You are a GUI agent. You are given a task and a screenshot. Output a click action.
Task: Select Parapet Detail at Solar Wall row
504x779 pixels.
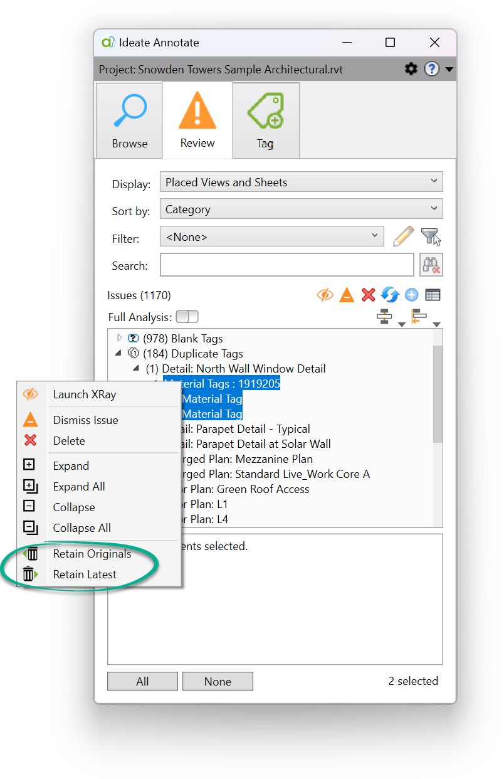(256, 443)
